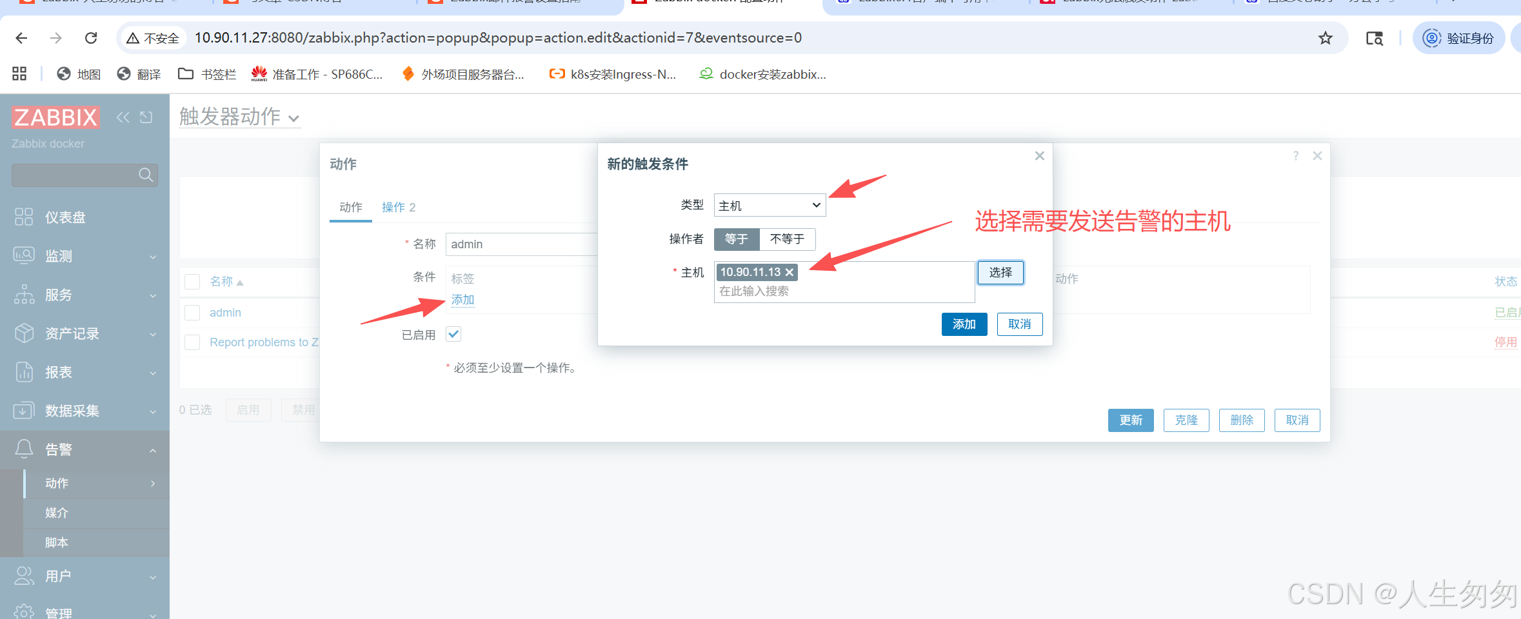
Task: Click the 添加 link under 条件
Action: point(462,299)
